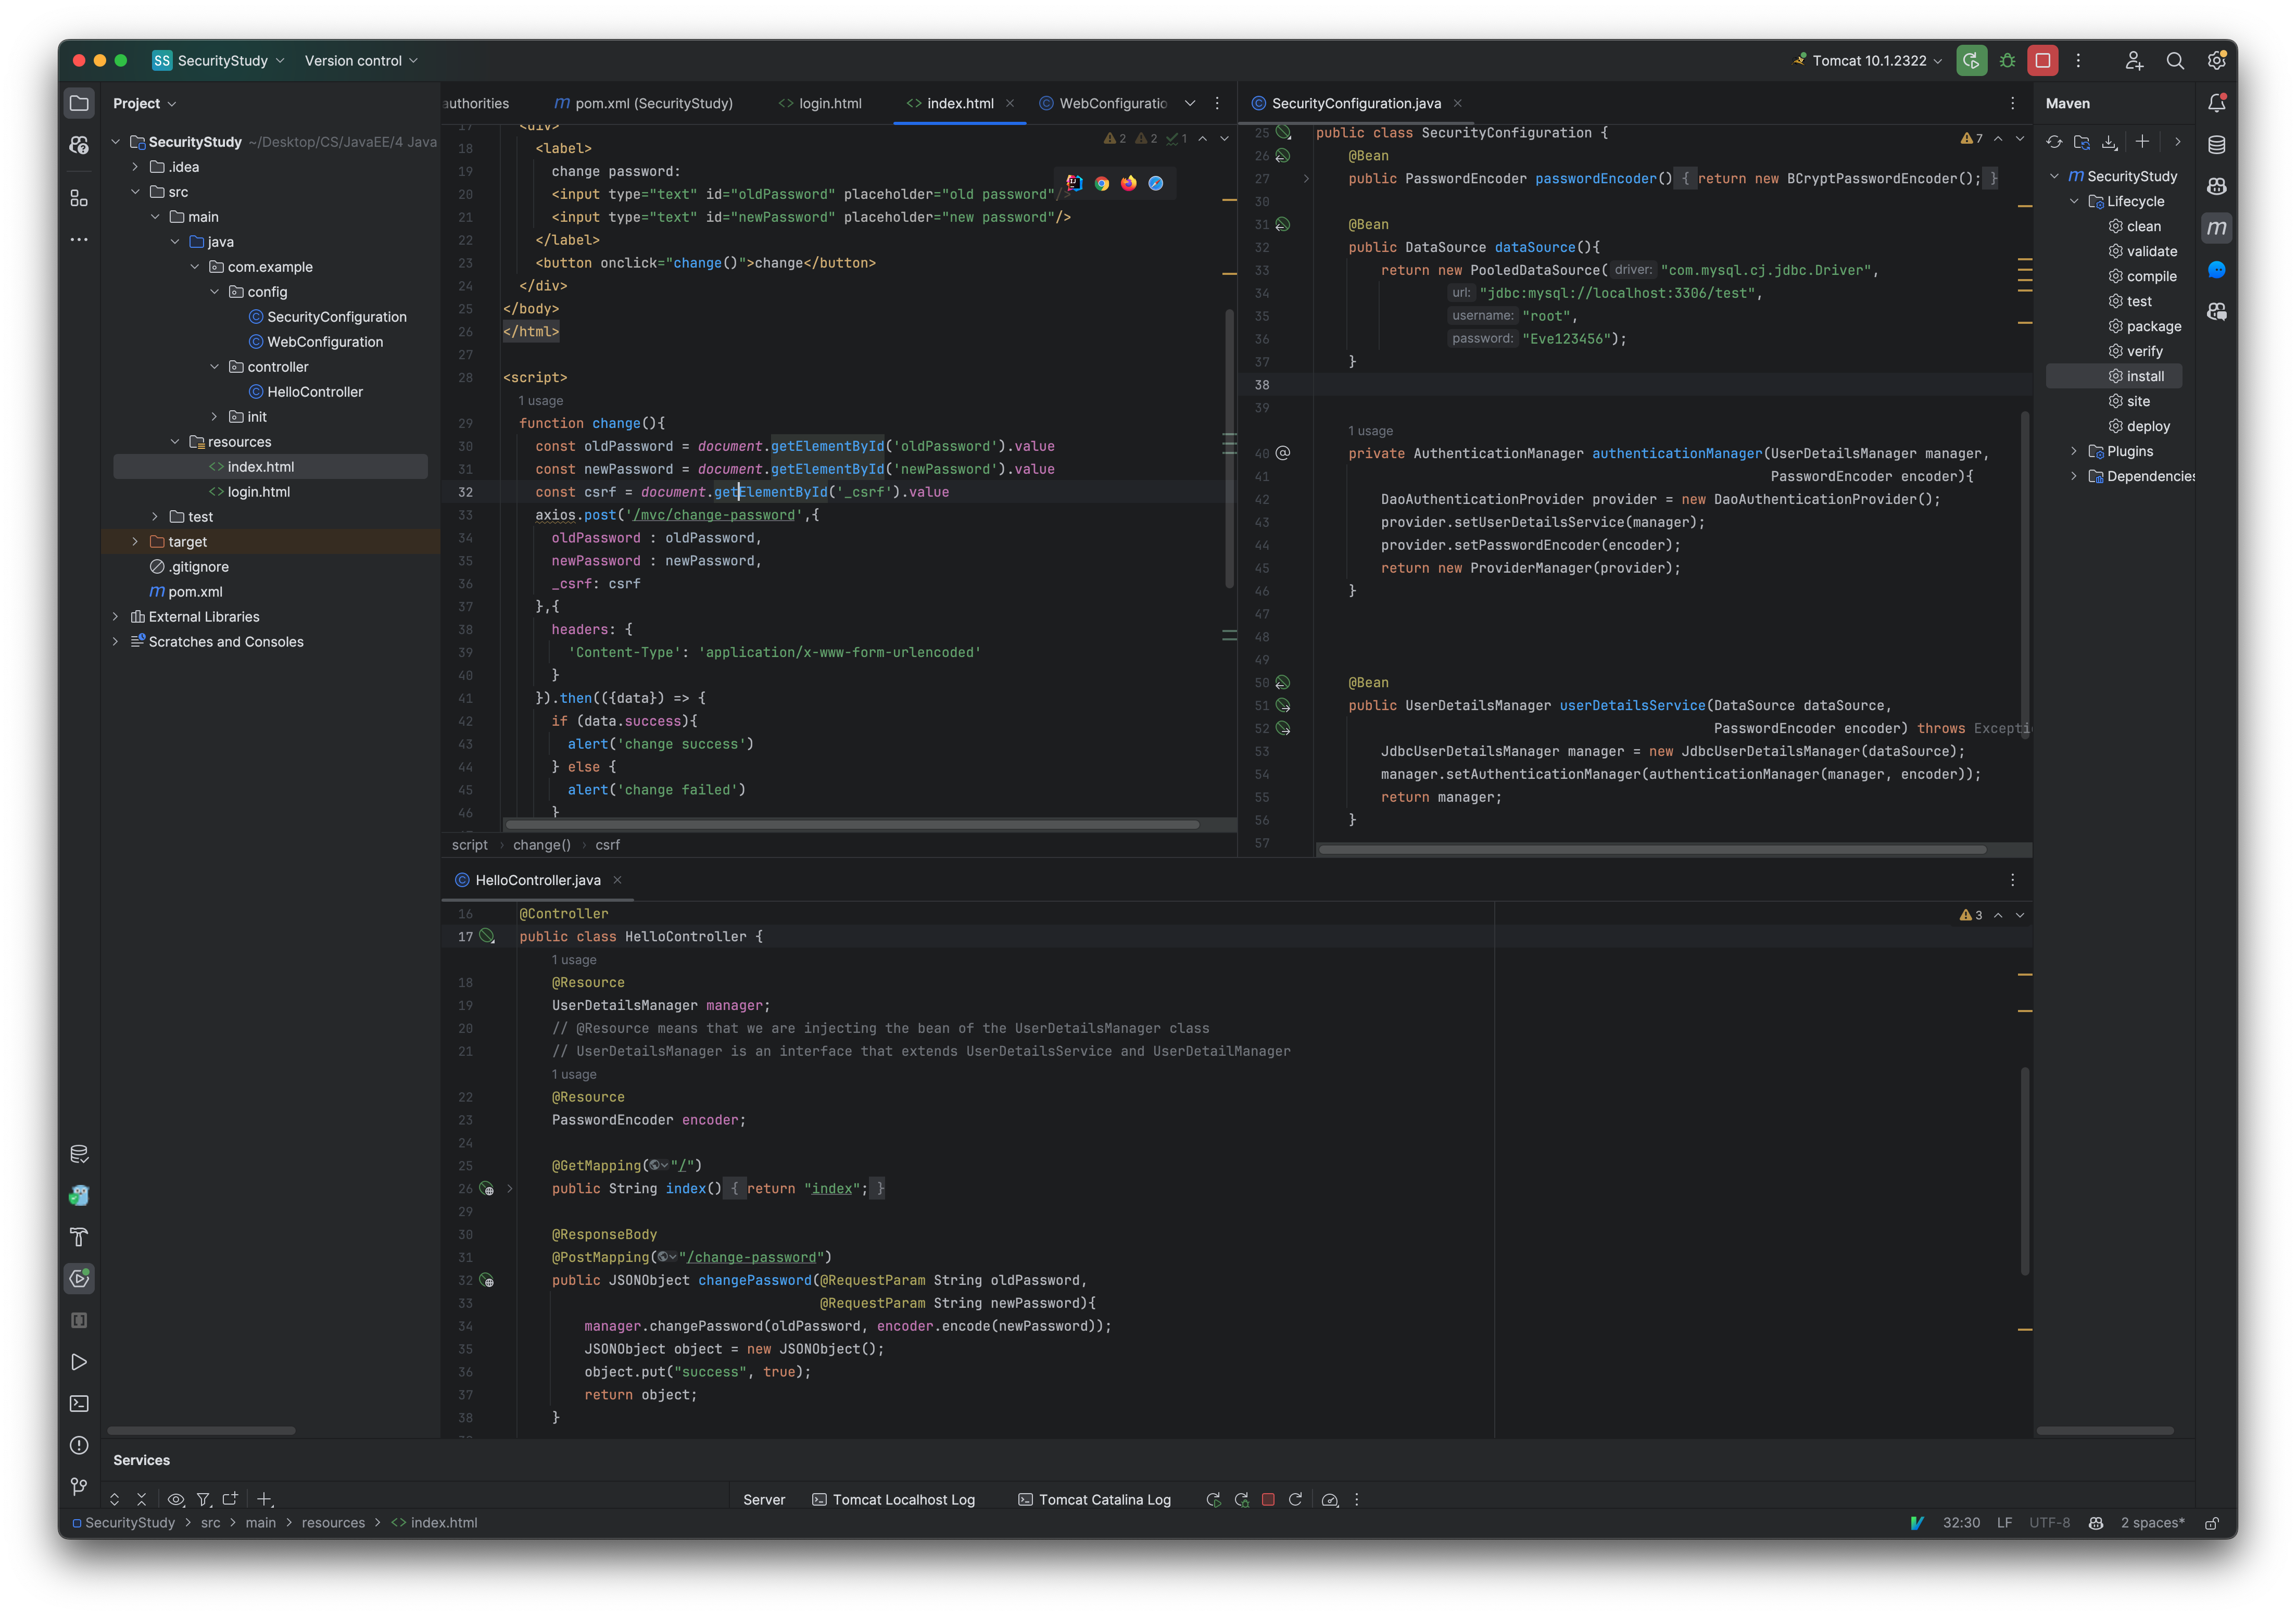Toggle the Services view options eye
Screen dimensions: 2296x1616
[176, 1499]
